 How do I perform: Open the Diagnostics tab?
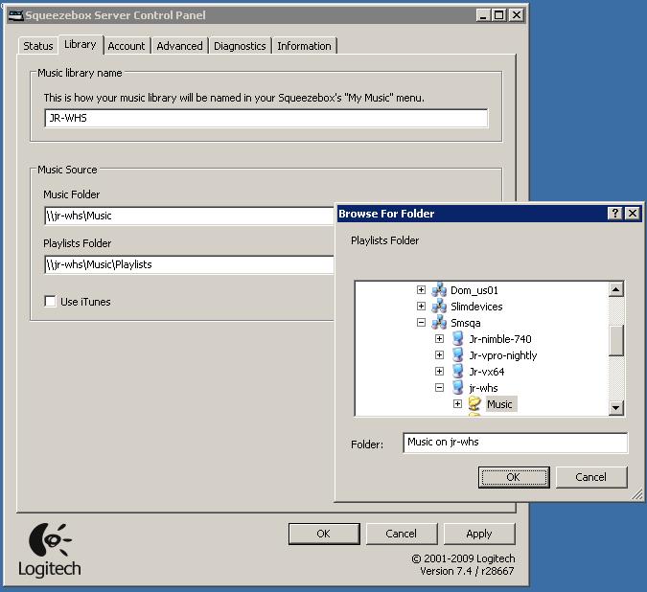coord(240,46)
